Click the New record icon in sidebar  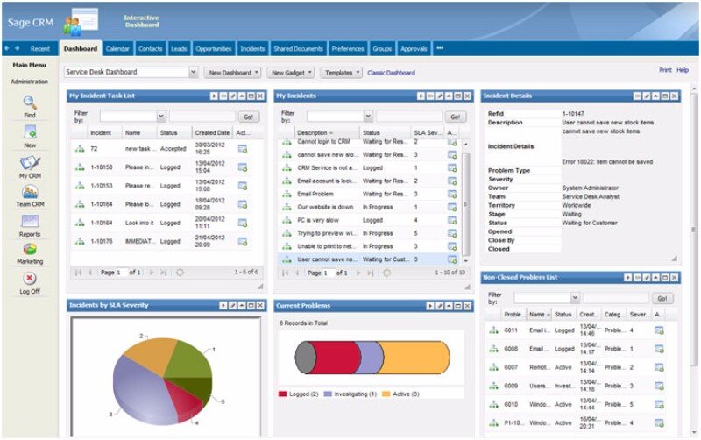coord(30,132)
